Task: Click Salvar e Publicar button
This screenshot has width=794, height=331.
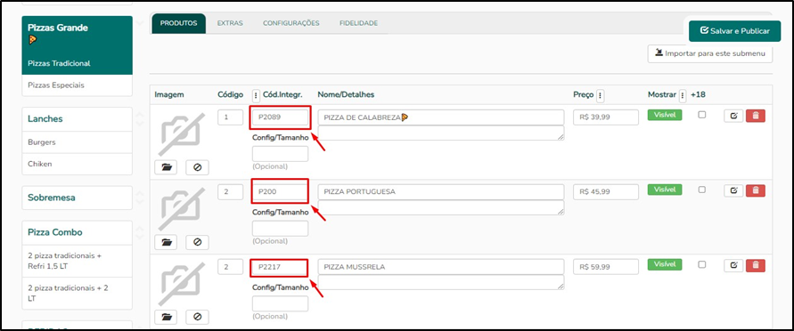Action: coord(734,31)
